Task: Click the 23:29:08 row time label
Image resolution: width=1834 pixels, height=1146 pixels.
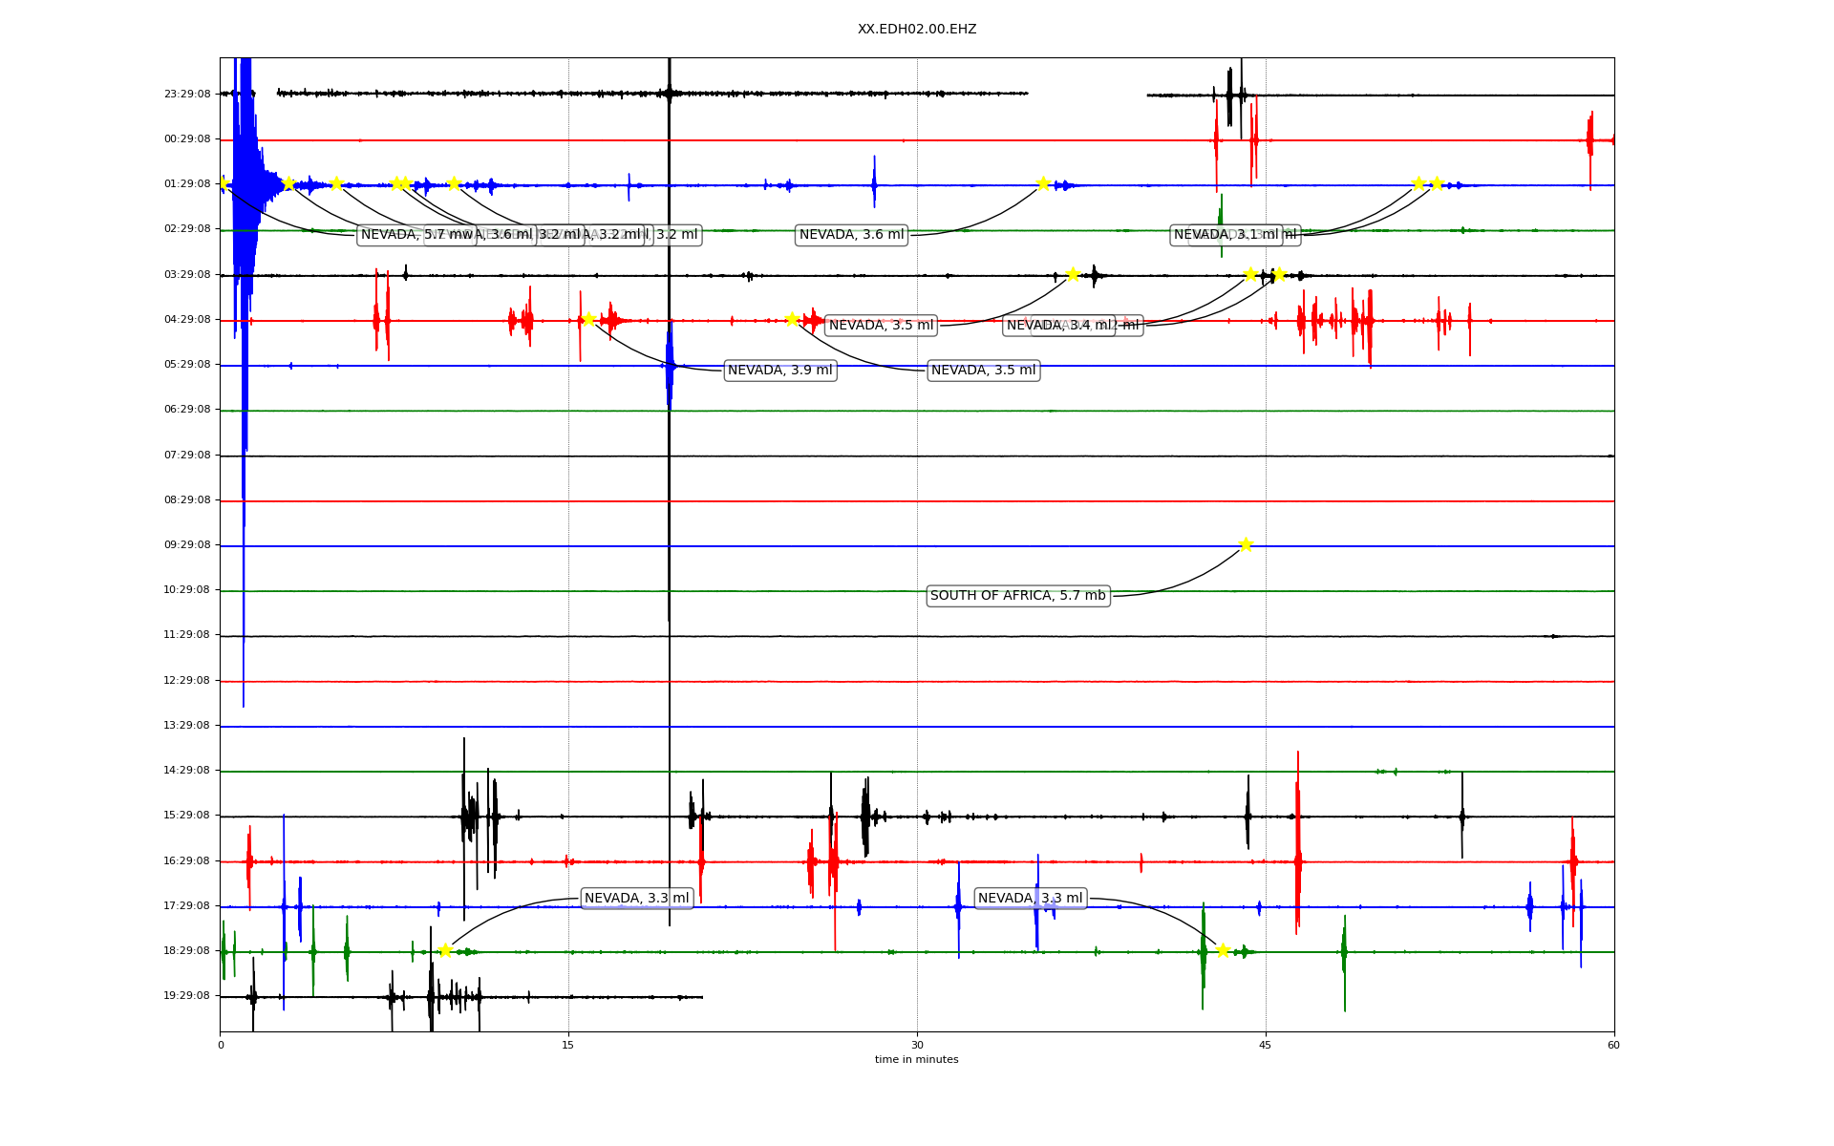Action: [187, 95]
